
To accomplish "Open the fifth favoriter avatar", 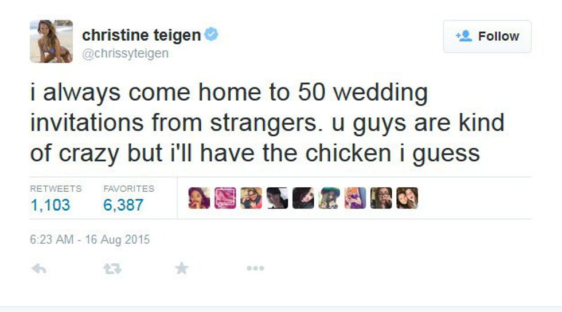I will [x=303, y=198].
